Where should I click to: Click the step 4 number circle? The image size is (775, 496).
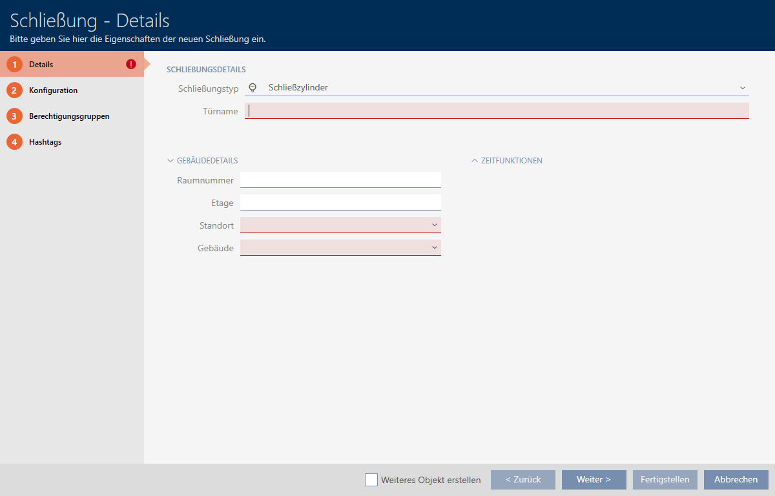14,142
